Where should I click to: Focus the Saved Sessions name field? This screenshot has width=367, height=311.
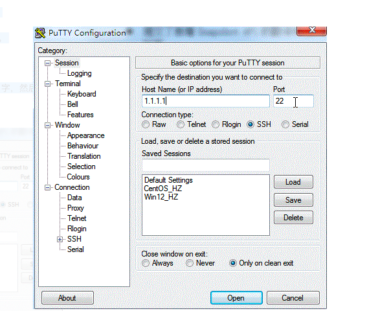click(206, 165)
